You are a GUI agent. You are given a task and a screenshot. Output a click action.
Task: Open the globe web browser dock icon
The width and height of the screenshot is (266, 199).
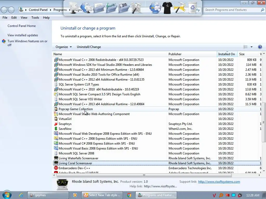coord(155,8)
